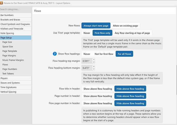Increase flow heading bottom margin value
This screenshot has height=125, width=177.
tap(94, 66)
